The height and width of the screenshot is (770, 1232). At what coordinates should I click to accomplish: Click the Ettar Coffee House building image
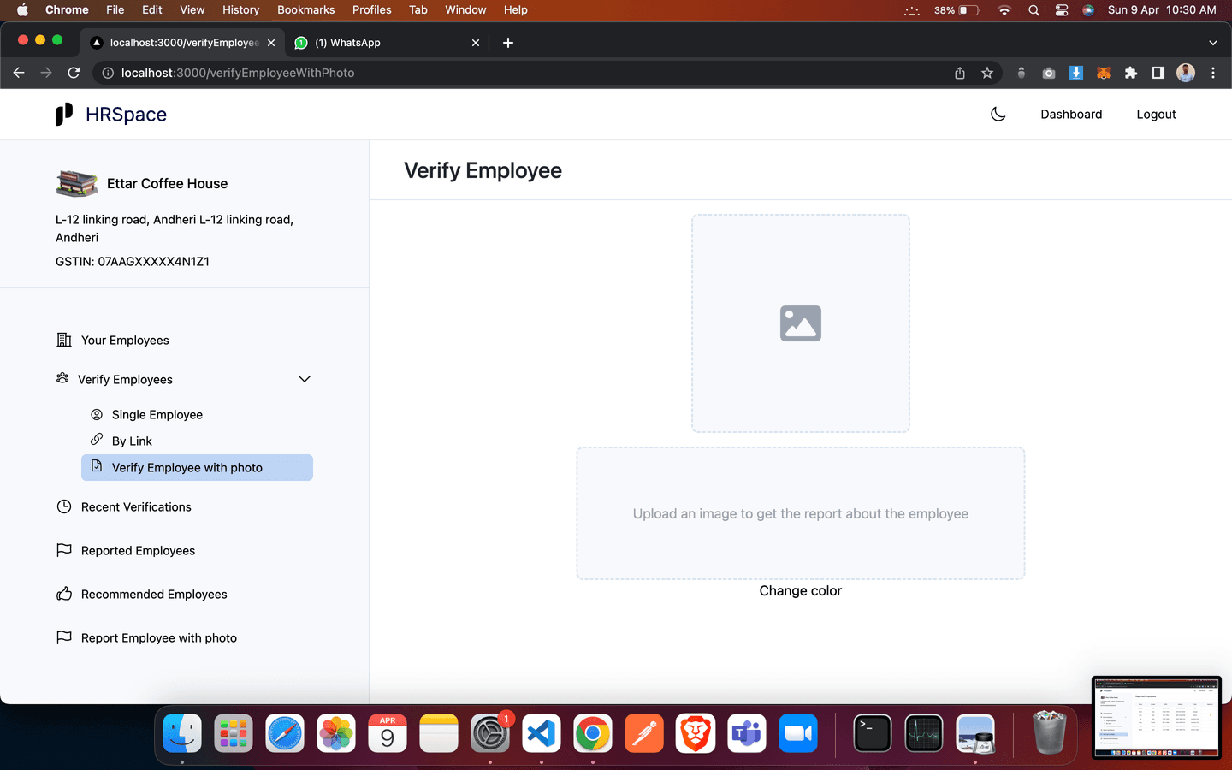tap(77, 183)
